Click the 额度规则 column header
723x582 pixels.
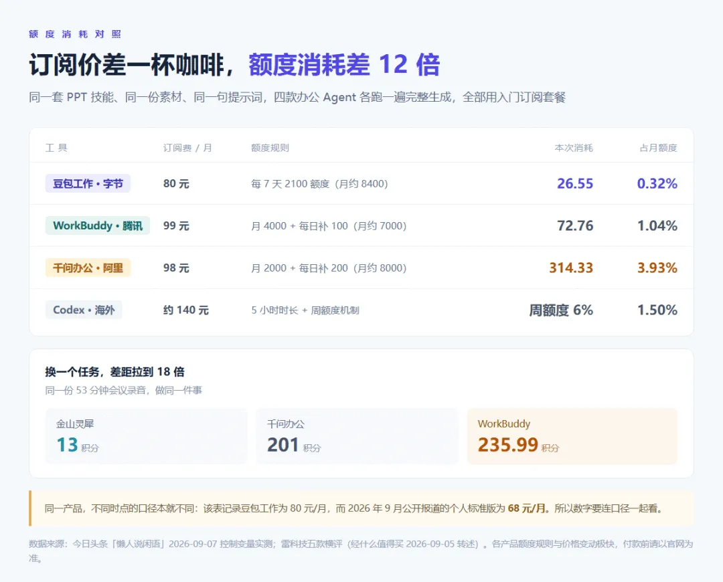270,147
